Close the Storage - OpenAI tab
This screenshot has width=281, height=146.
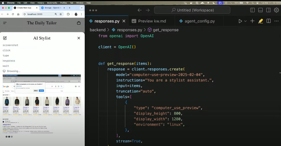pyautogui.click(x=64, y=8)
